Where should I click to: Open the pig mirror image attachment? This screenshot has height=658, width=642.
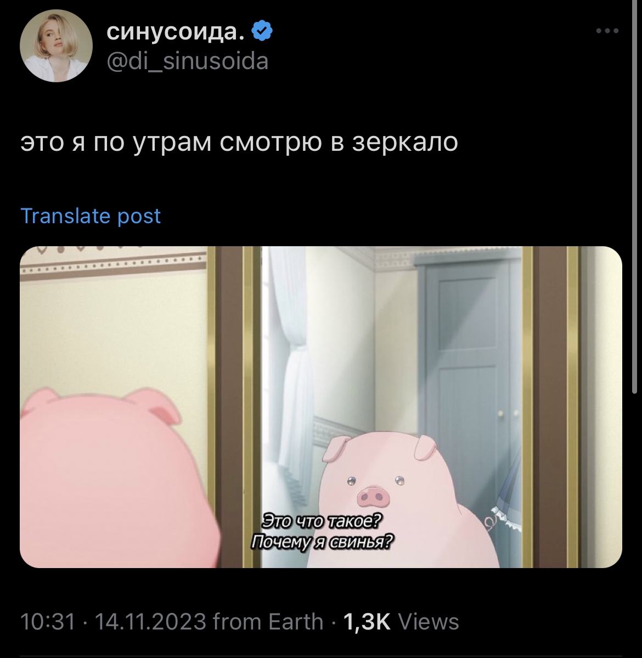point(321,407)
